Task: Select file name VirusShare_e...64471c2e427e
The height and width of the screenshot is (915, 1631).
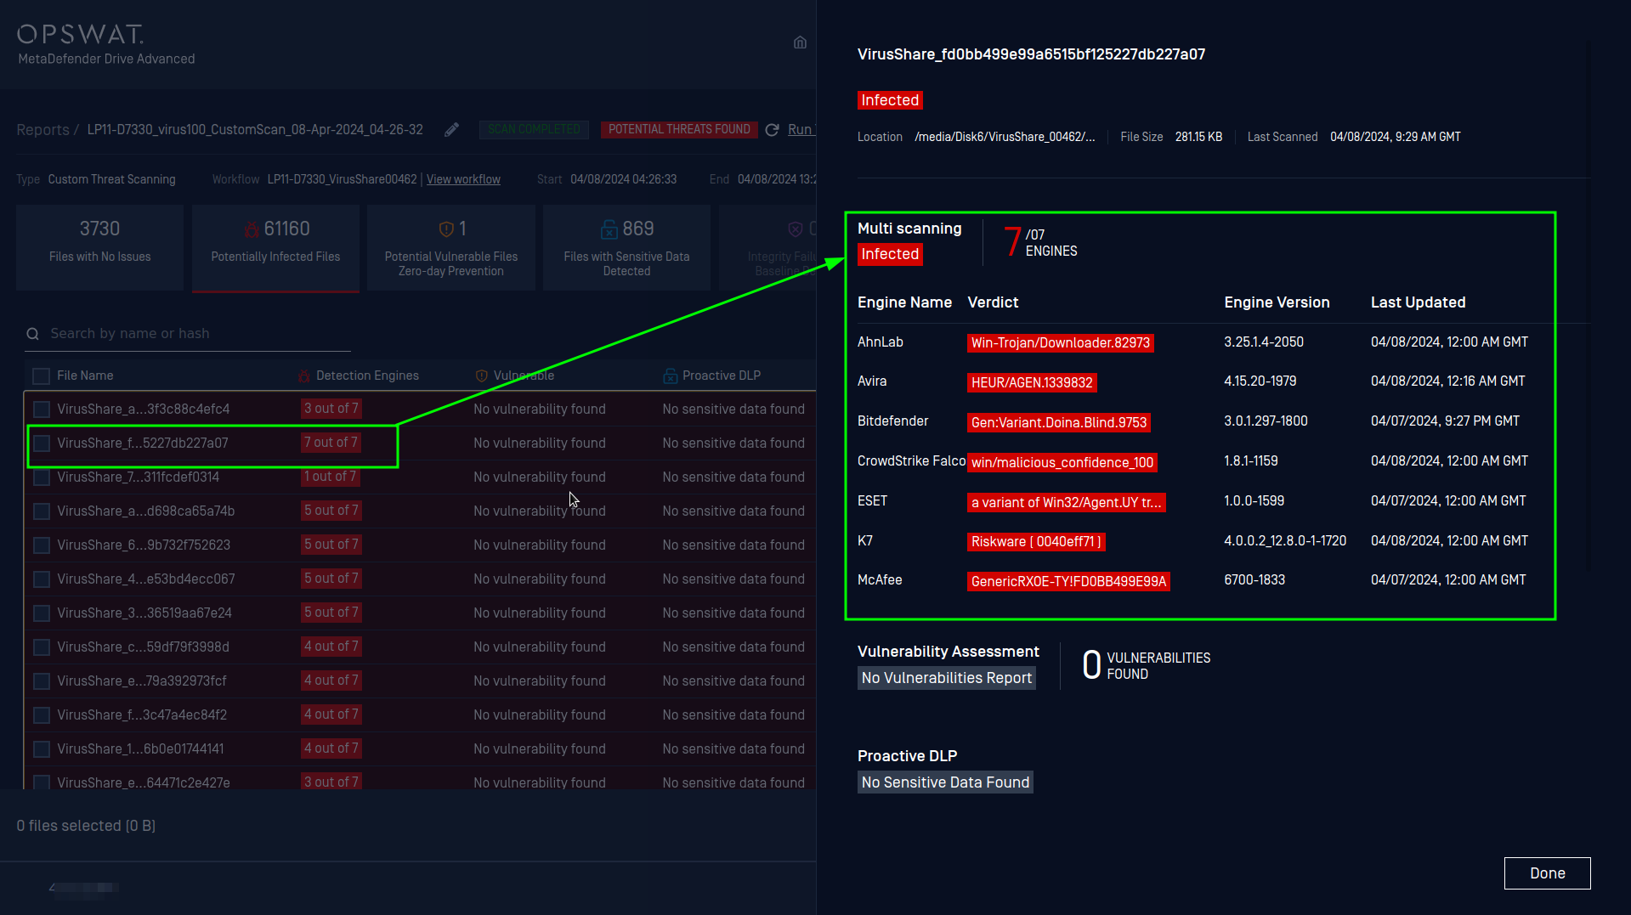Action: [x=144, y=782]
